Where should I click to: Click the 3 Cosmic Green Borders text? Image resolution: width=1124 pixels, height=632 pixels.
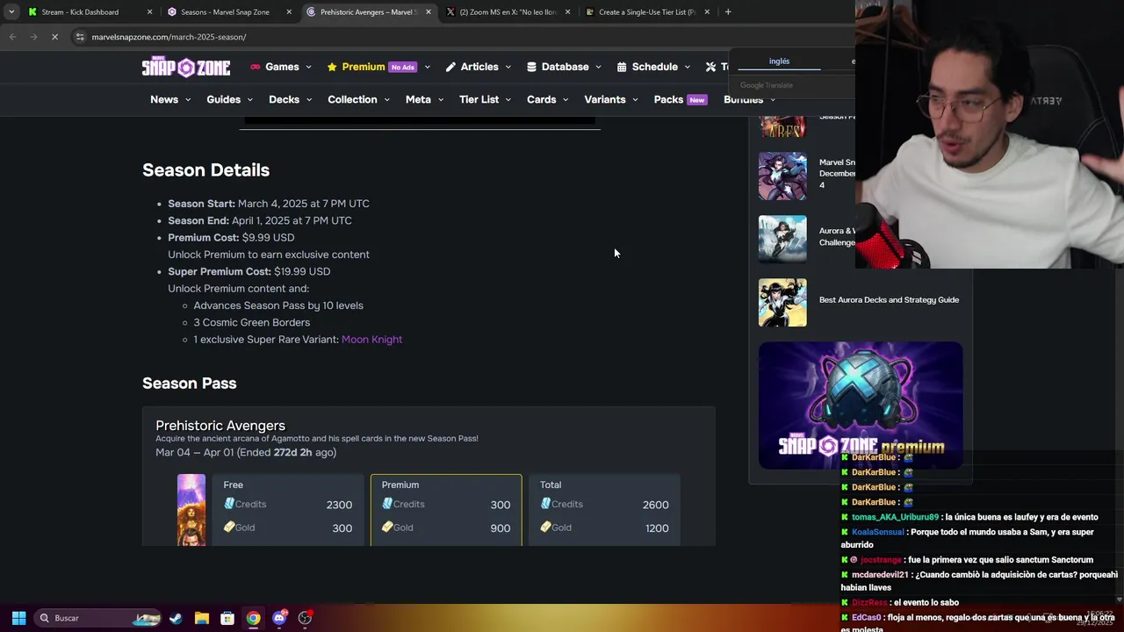click(x=252, y=322)
